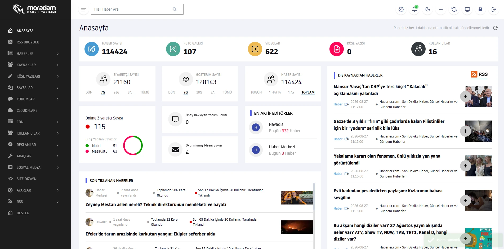
Task: Select TÜMÜ tab in Ziyaretçi Sayısı
Action: [145, 92]
